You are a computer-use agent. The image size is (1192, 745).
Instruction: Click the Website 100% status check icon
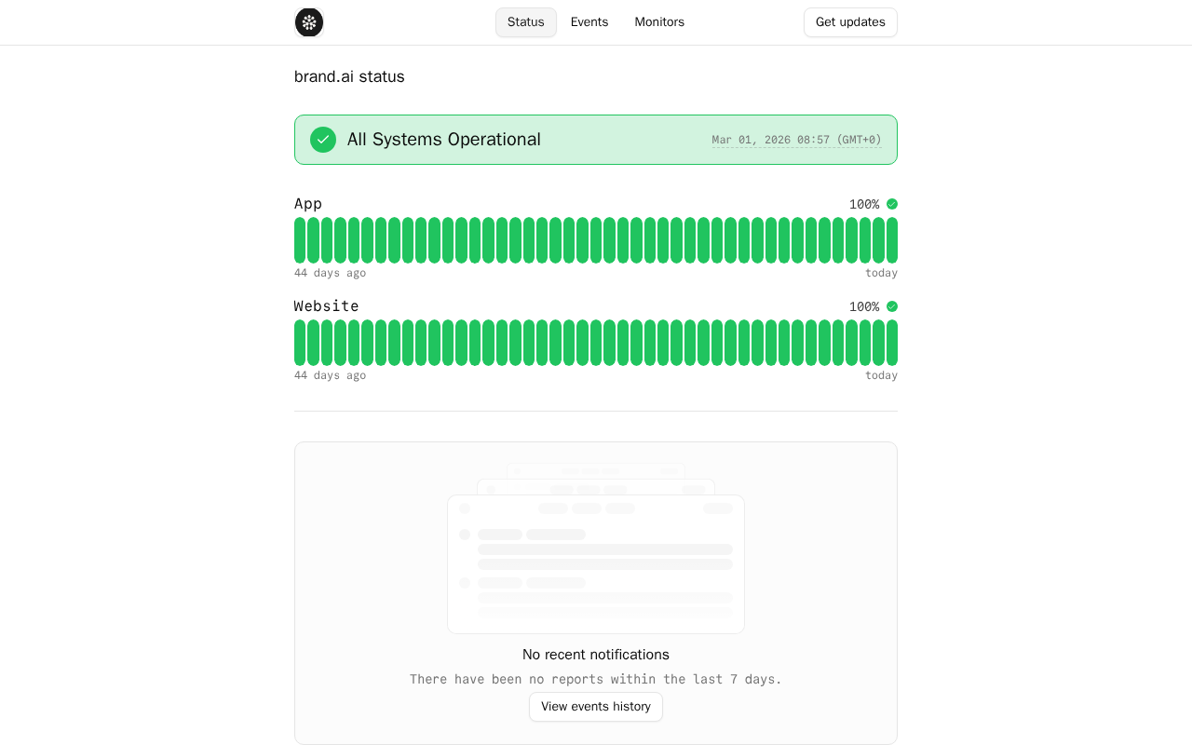pyautogui.click(x=892, y=306)
